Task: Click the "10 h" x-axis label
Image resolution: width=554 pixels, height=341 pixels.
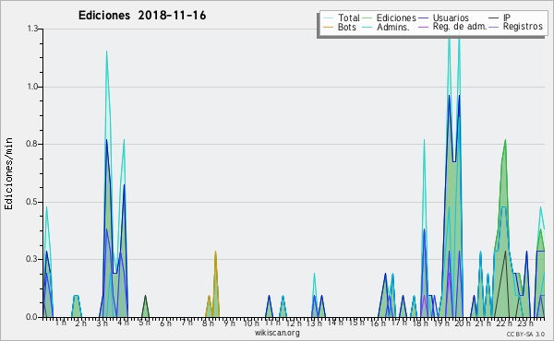Action: point(251,323)
